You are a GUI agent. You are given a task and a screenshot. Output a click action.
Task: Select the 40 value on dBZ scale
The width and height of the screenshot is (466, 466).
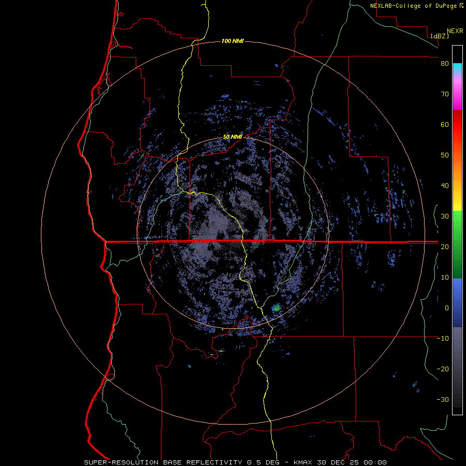click(445, 186)
